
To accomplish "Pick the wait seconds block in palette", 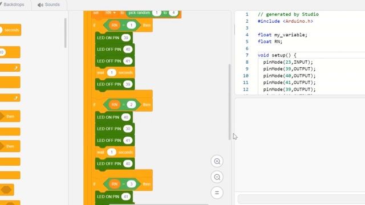I will [10, 30].
